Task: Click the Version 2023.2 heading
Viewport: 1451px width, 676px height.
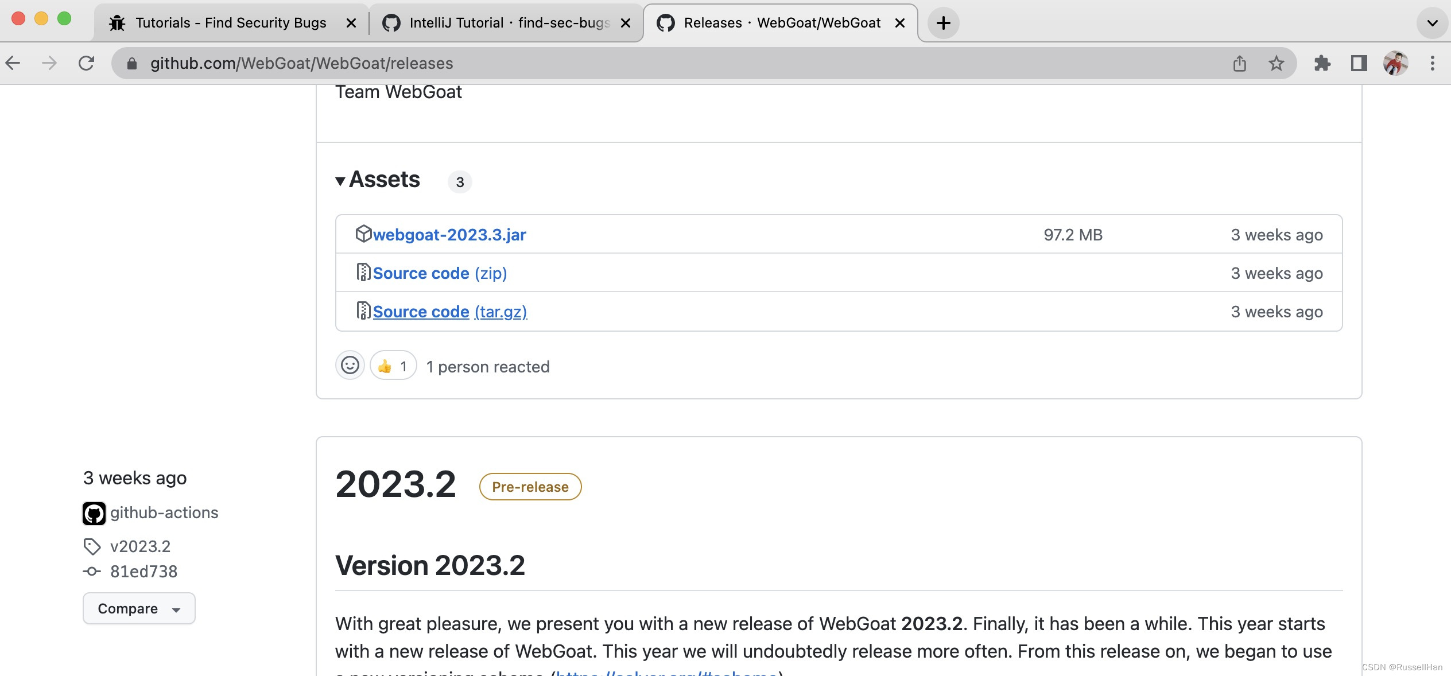Action: [430, 565]
